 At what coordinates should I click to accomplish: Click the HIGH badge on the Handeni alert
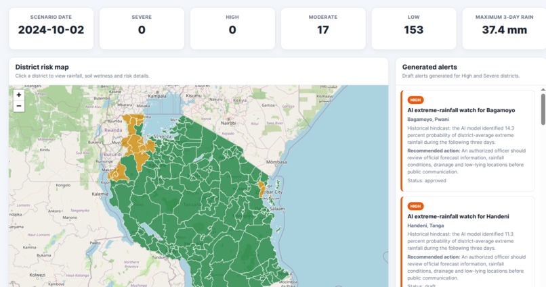[x=415, y=206]
